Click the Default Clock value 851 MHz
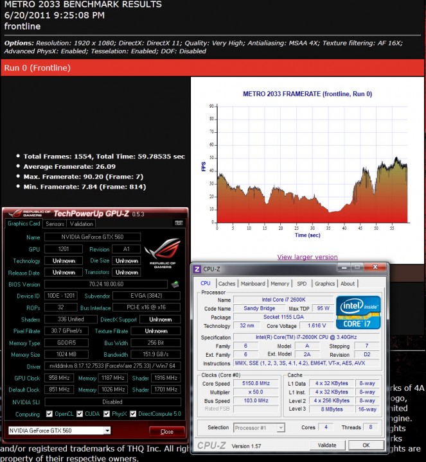Screen dimensions: 426x462 [x=59, y=389]
